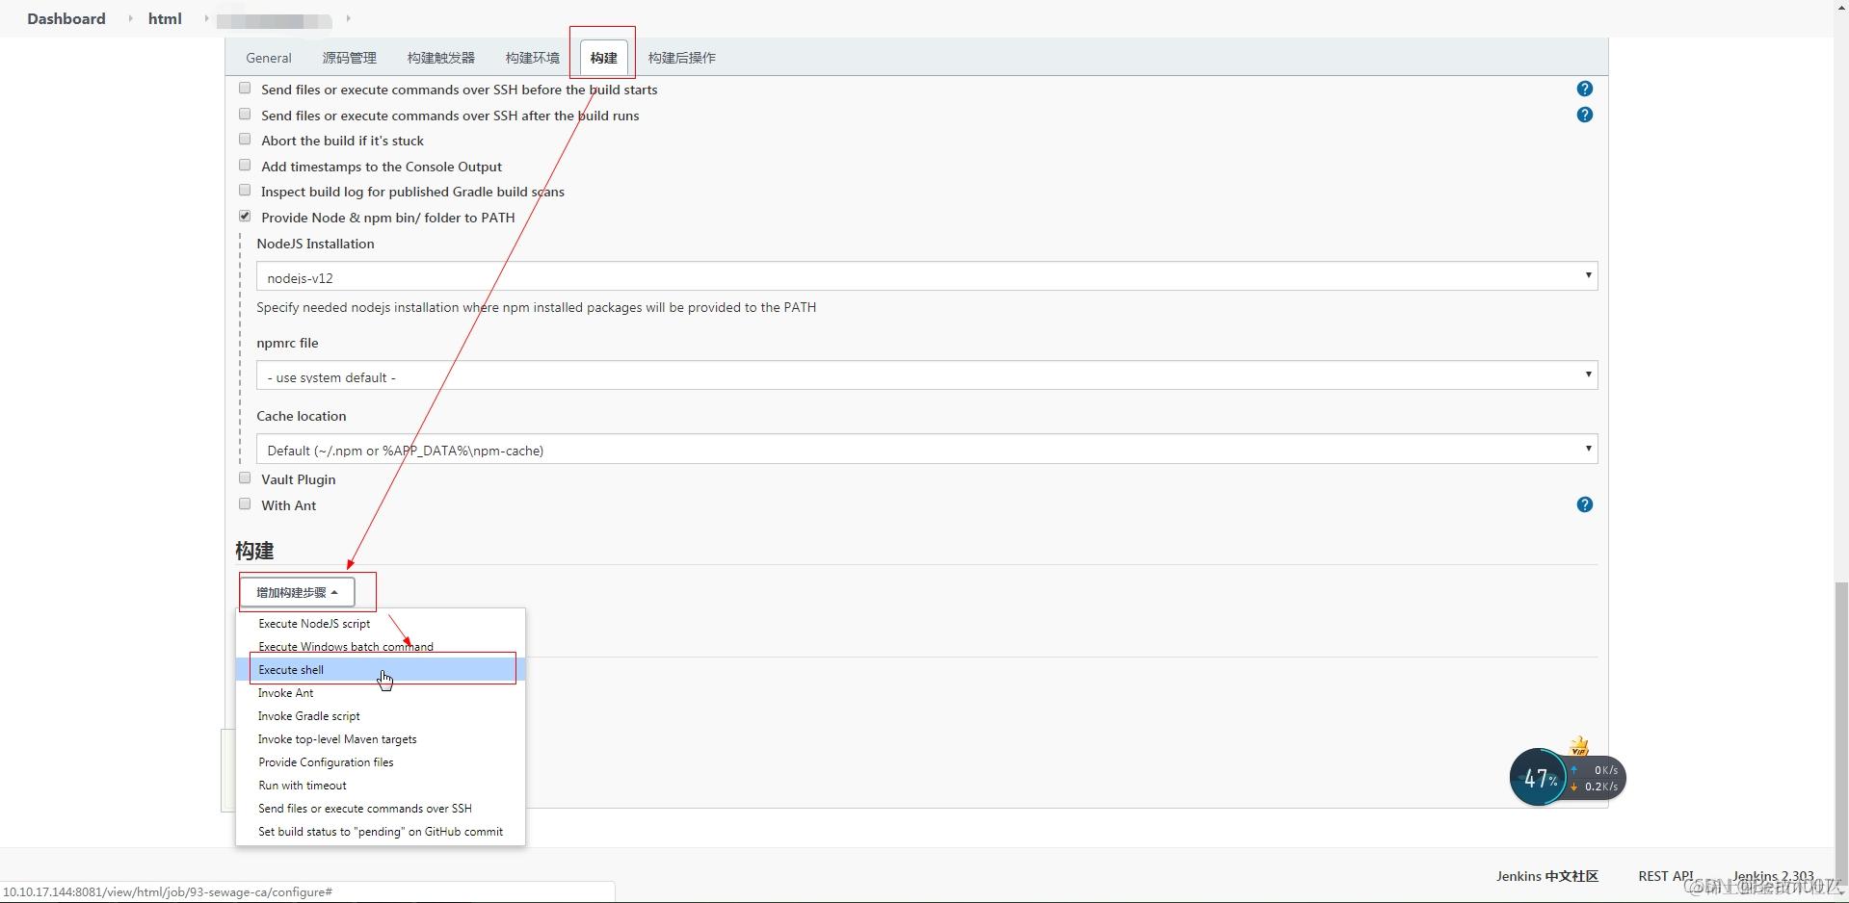The image size is (1849, 903).
Task: Select Set build status to pending on GitHub commit
Action: (x=381, y=832)
